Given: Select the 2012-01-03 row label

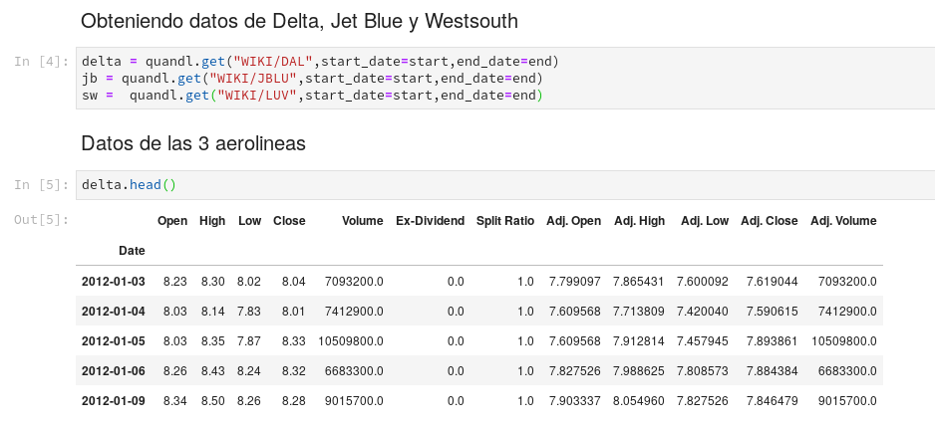Looking at the screenshot, I should pos(113,282).
